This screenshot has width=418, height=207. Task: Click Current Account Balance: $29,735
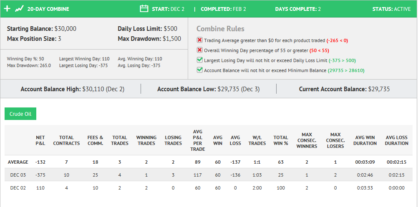point(345,89)
